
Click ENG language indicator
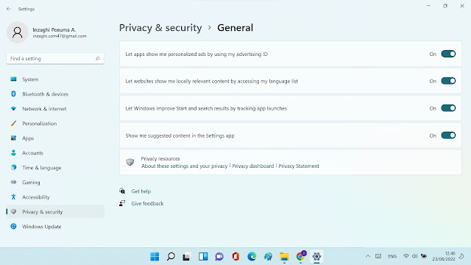(392, 256)
